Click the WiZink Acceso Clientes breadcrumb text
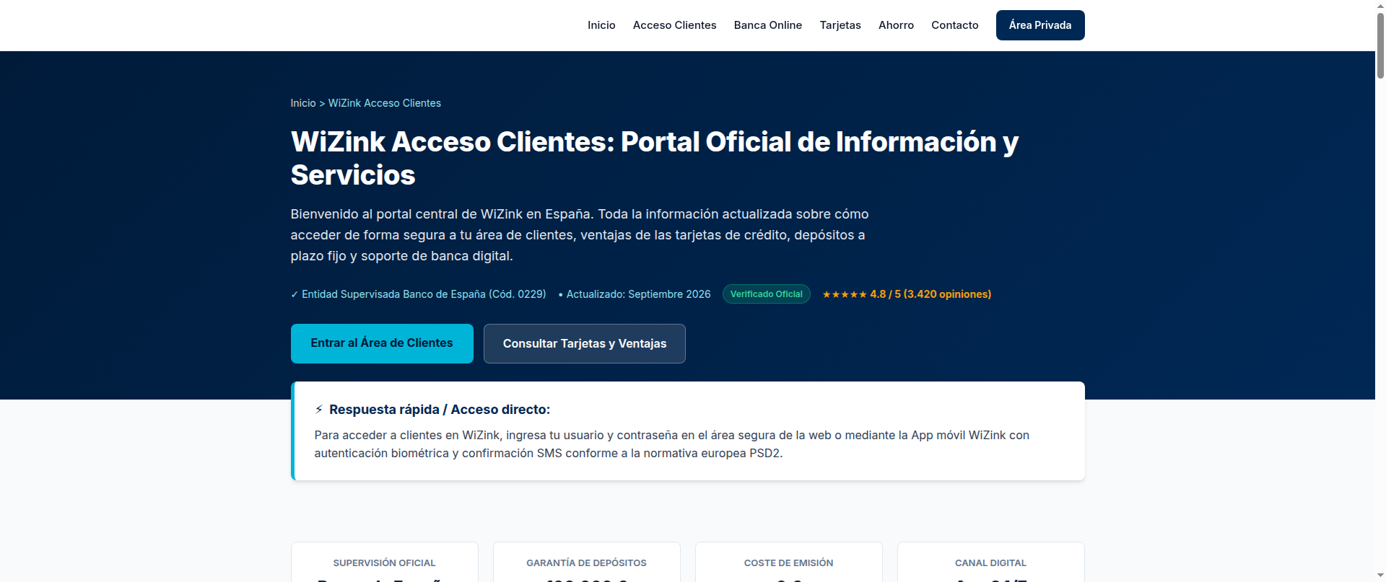The height and width of the screenshot is (582, 1386). click(x=385, y=103)
